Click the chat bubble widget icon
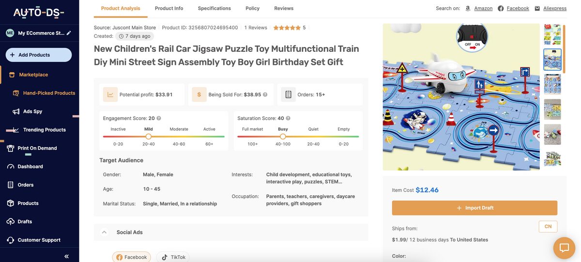The image size is (581, 262). click(x=564, y=248)
